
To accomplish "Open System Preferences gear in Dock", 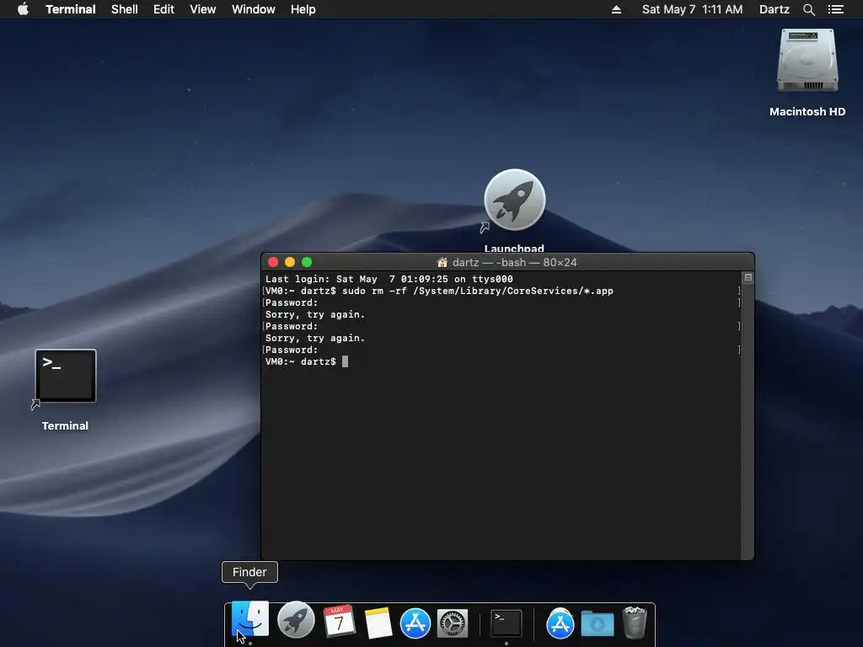I will click(453, 623).
